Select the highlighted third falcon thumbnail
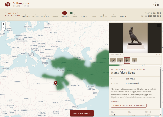 (127, 60)
